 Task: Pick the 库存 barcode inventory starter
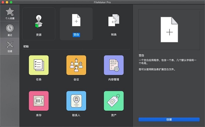(x=39, y=101)
